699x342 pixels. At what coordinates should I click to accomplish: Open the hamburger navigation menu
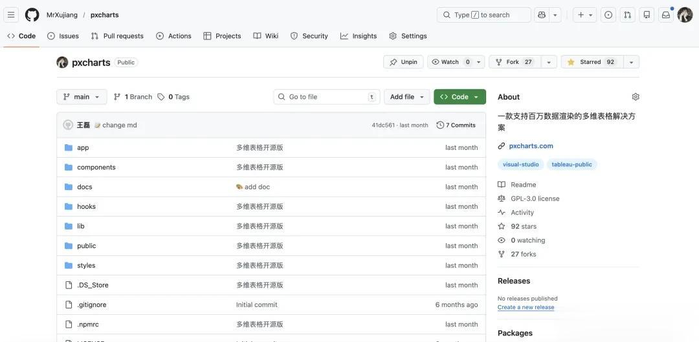point(11,15)
